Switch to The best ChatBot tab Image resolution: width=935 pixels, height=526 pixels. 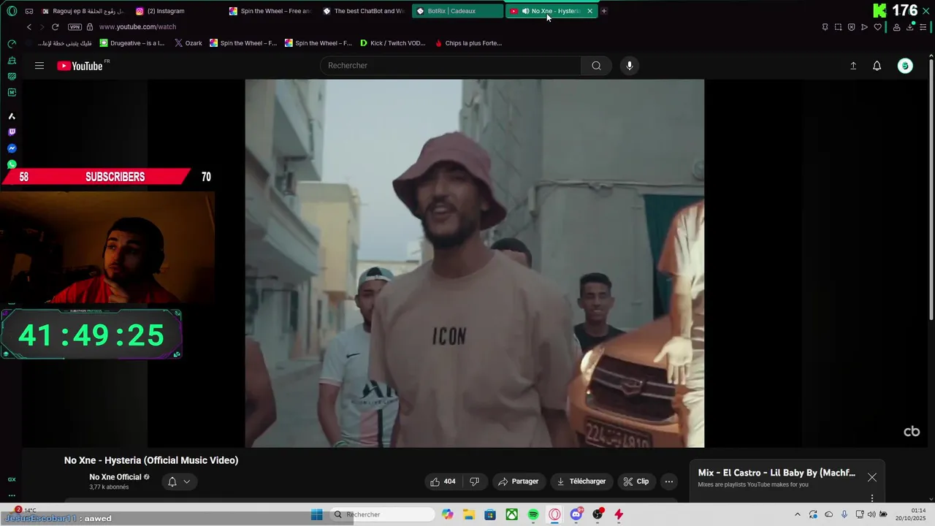(363, 11)
